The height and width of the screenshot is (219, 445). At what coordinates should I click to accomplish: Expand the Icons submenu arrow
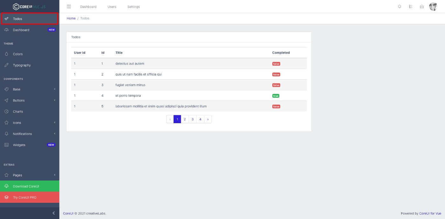click(x=55, y=123)
